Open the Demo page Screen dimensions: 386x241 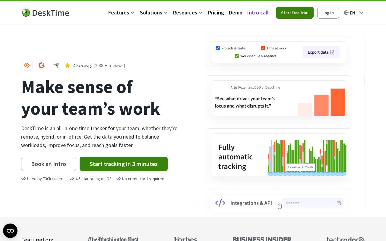pyautogui.click(x=236, y=13)
